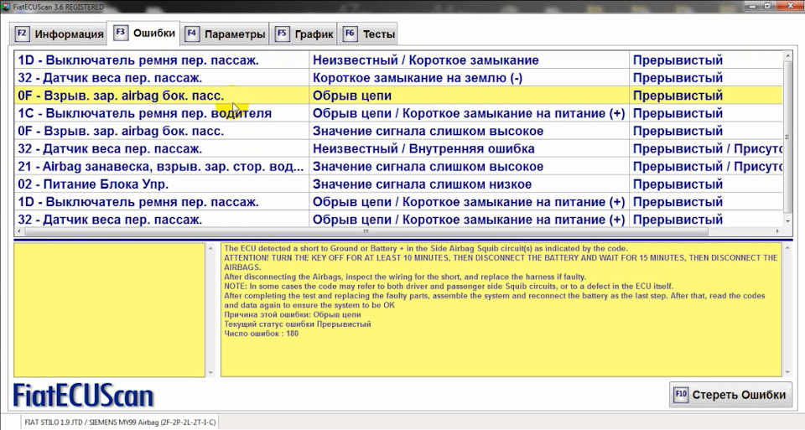The height and width of the screenshot is (430, 805).
Task: Select the 0F airbag row with Обрыв цепи
Action: pyautogui.click(x=398, y=96)
